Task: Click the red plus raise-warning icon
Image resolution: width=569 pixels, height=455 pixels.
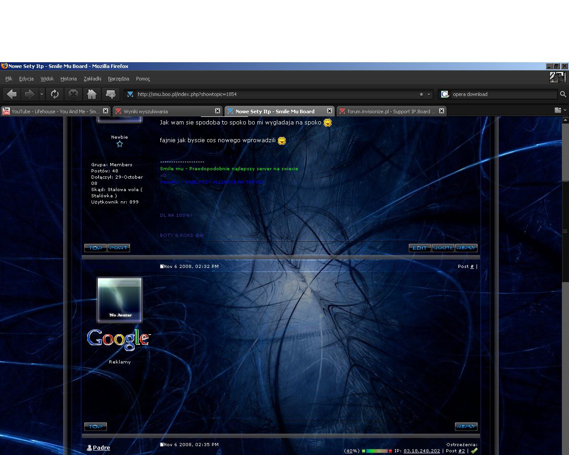Action: pos(390,451)
